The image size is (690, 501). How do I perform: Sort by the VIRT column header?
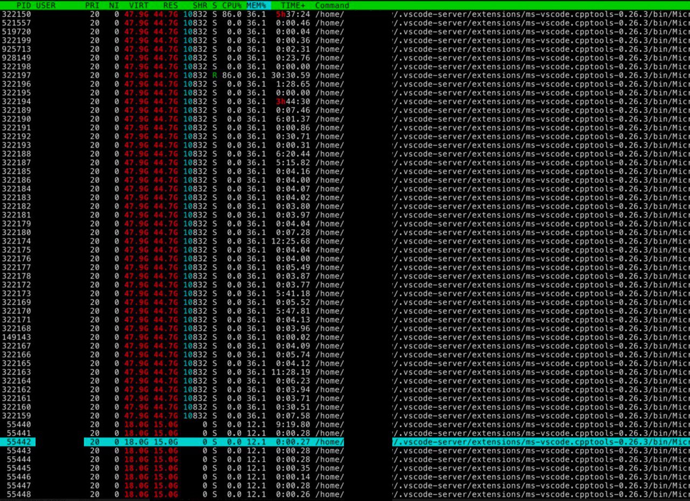point(139,5)
